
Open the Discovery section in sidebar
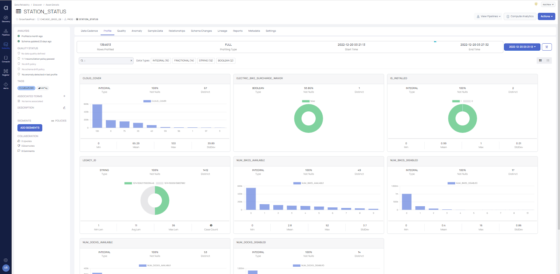pyautogui.click(x=6, y=19)
